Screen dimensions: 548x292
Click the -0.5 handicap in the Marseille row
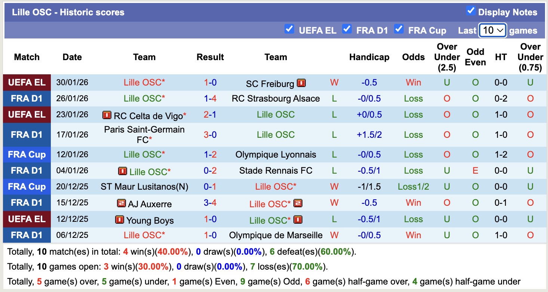[x=369, y=235]
